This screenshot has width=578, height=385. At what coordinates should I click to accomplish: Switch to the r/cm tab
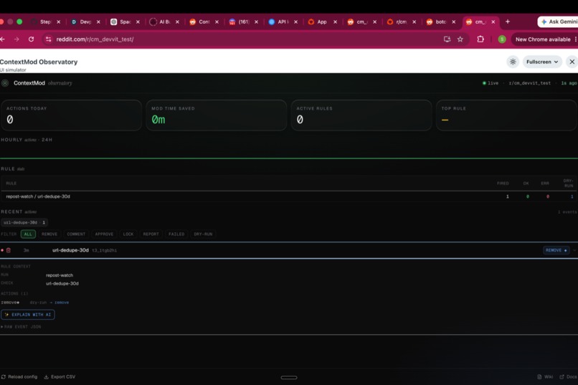401,22
